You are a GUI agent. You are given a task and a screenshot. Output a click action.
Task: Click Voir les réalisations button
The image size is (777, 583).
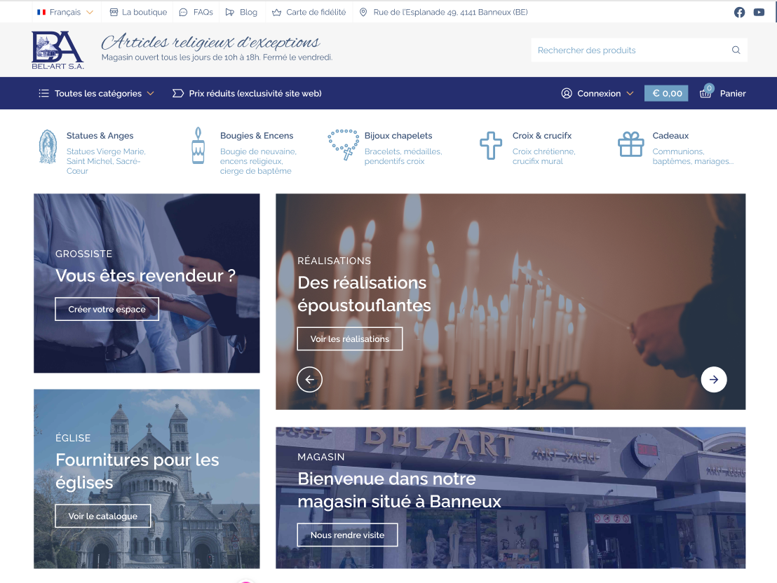[x=350, y=338]
